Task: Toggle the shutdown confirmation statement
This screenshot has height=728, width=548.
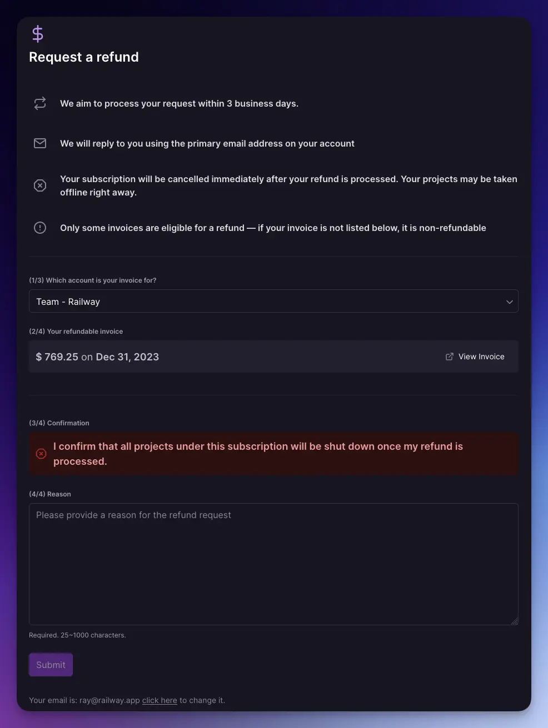Action: 258,454
